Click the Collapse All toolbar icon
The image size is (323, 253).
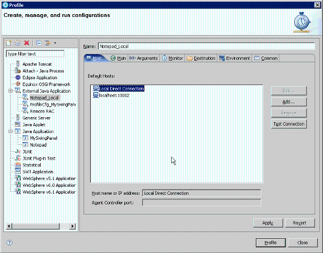coord(39,43)
